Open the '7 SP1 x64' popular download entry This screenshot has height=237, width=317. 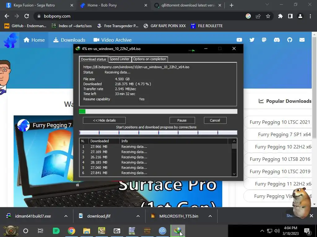tap(280, 135)
